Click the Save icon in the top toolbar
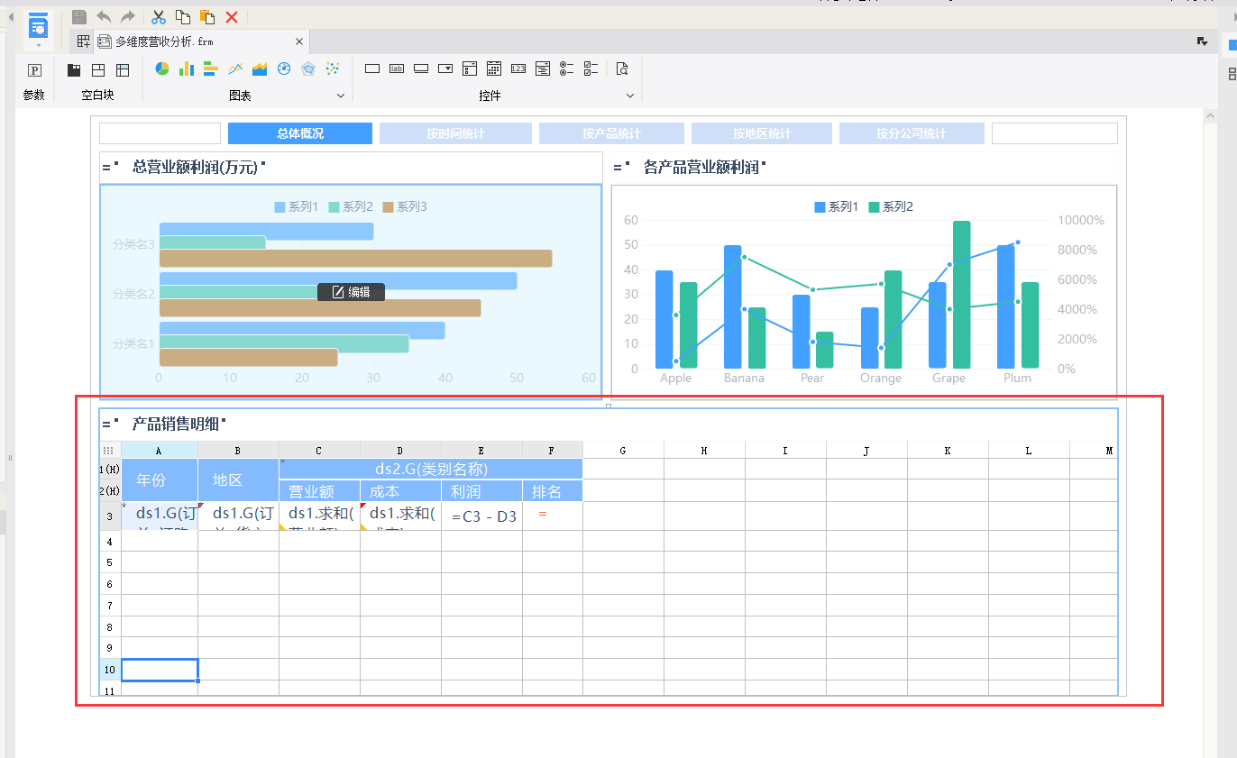 tap(79, 17)
